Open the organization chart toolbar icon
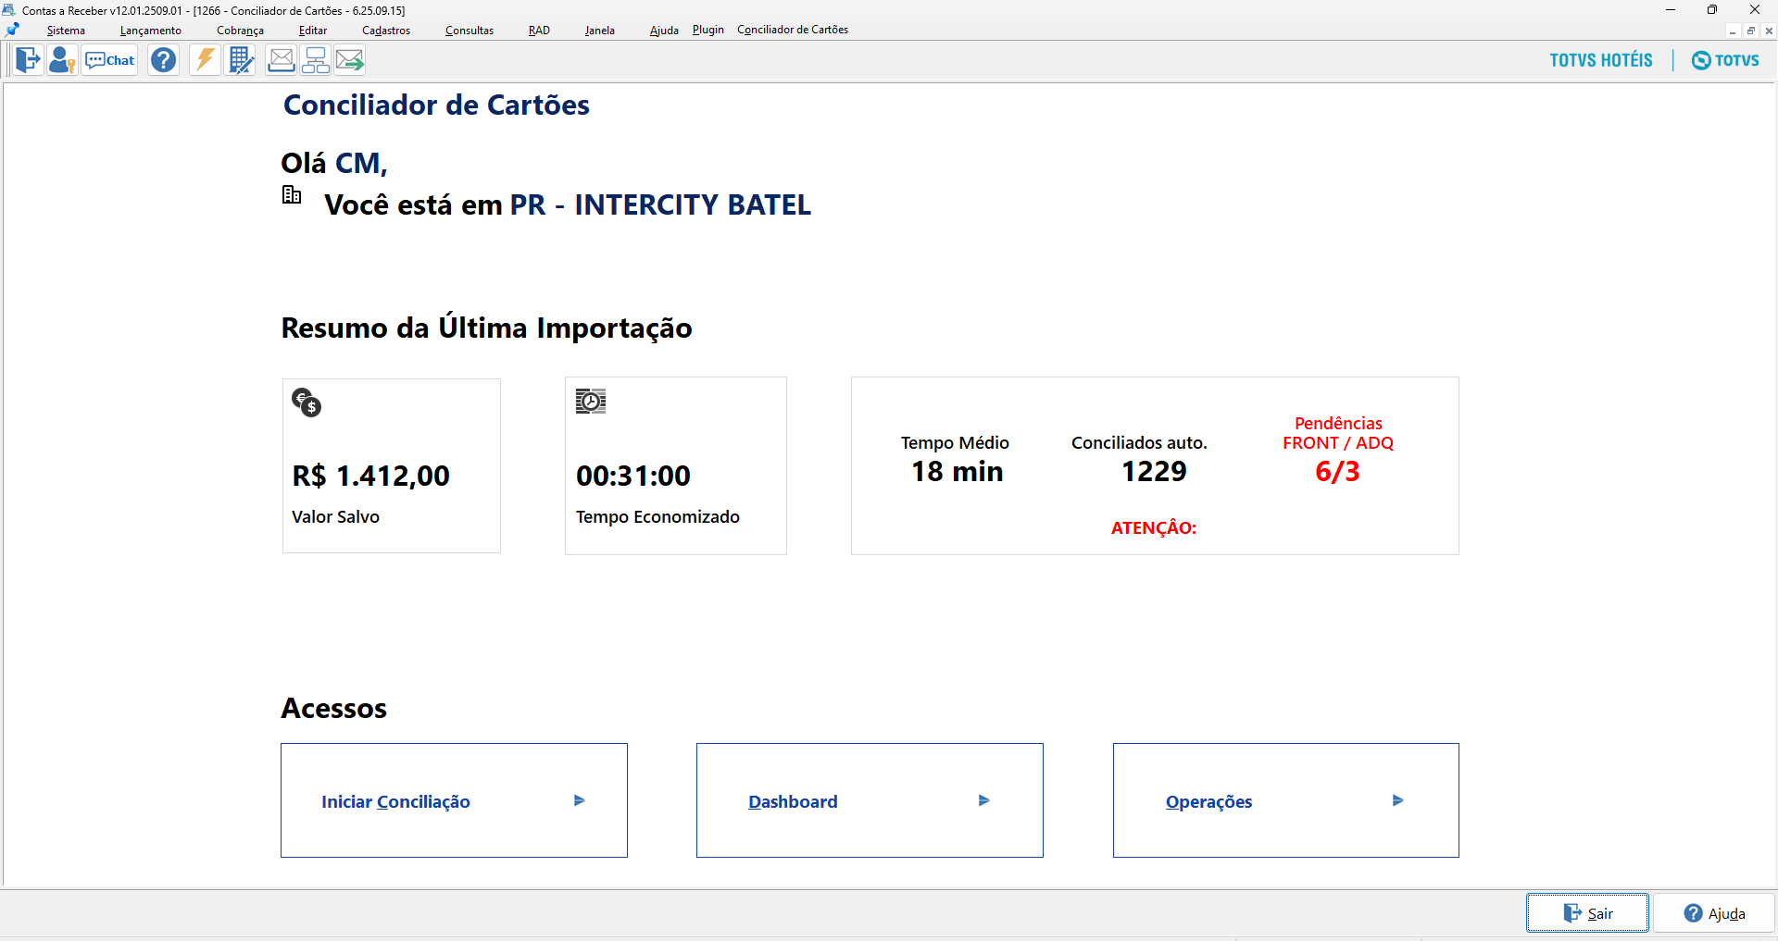Viewport: 1778px width, 941px height. click(x=316, y=60)
